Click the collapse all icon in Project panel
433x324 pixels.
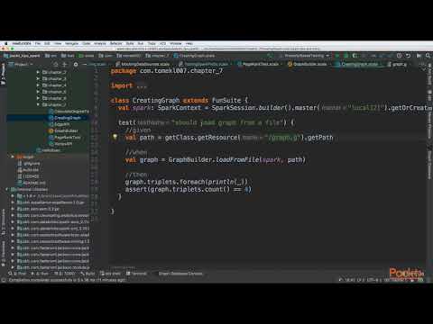64,64
